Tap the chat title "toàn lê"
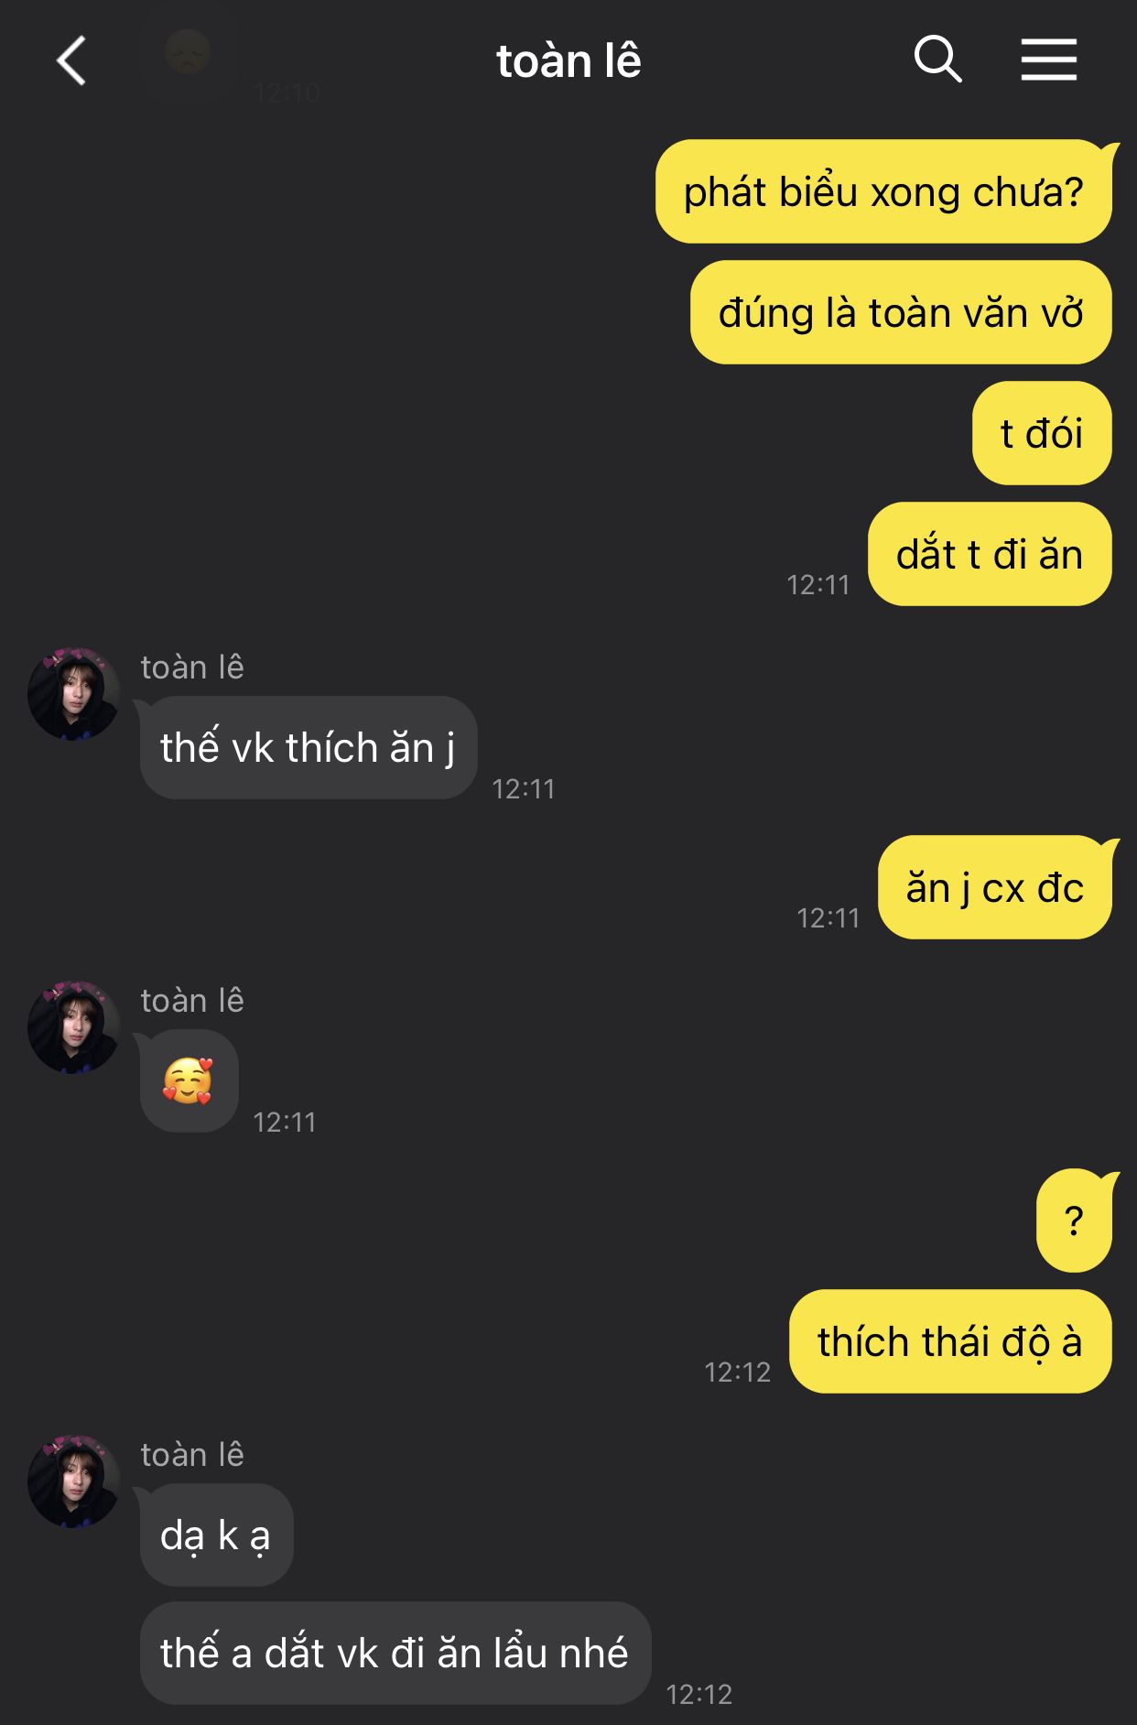1137x1725 pixels. [x=568, y=61]
